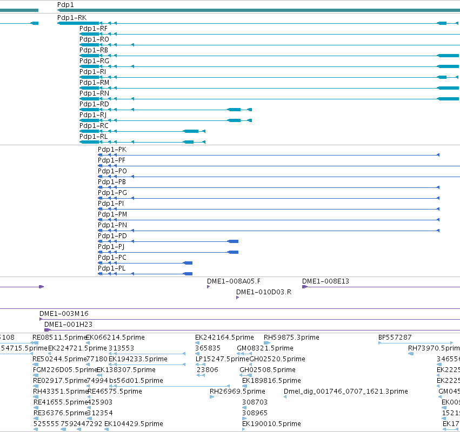The image size is (460, 432).
Task: Choose polypeptide Pdp1-PI
Action: click(111, 204)
